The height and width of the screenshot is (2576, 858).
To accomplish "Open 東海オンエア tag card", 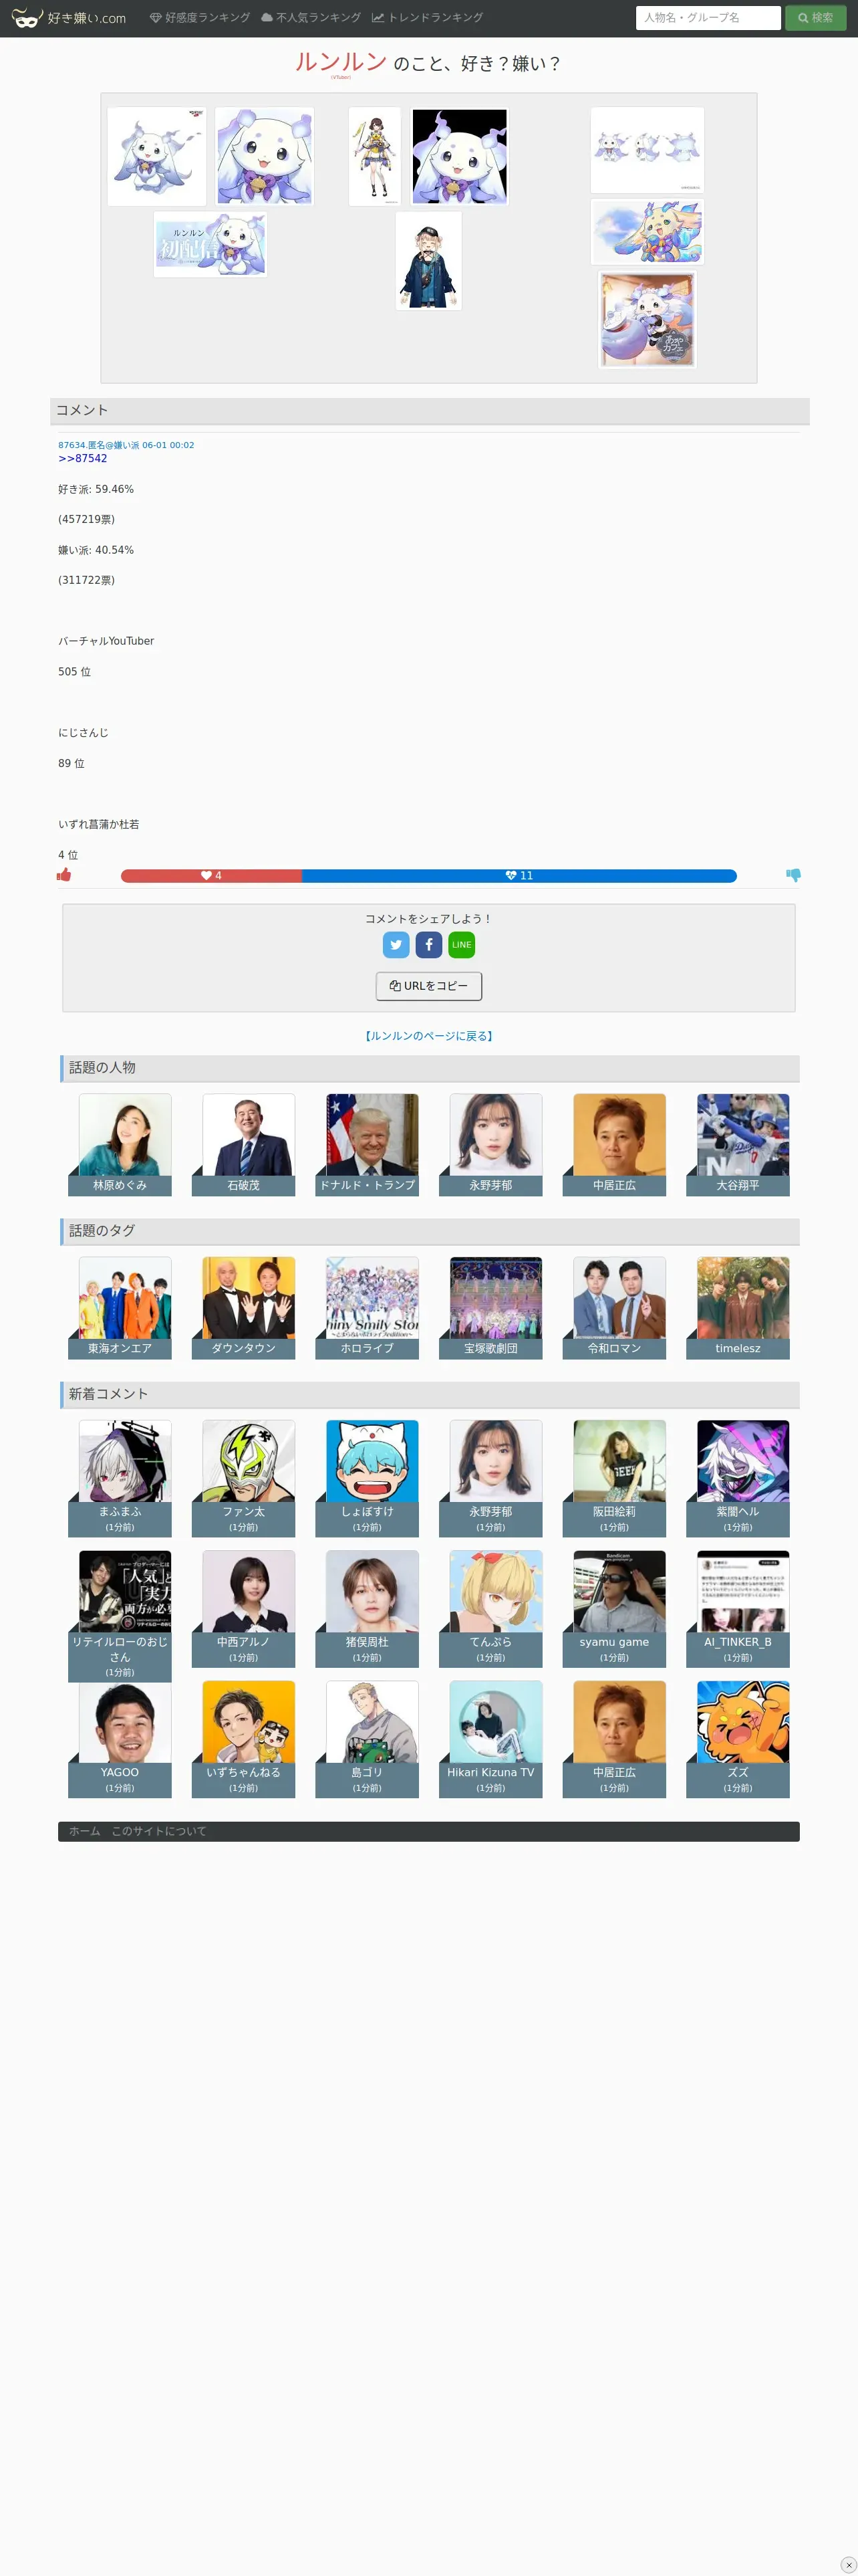I will pyautogui.click(x=120, y=1308).
